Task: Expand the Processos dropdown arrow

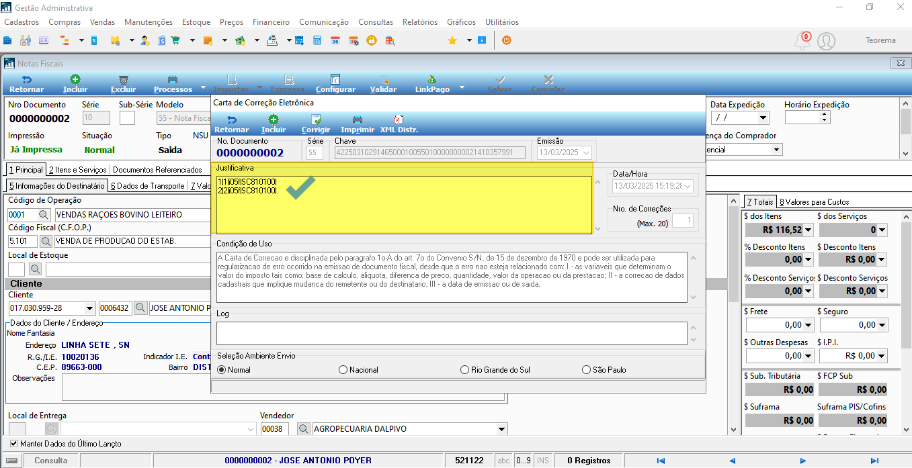Action: pos(204,88)
